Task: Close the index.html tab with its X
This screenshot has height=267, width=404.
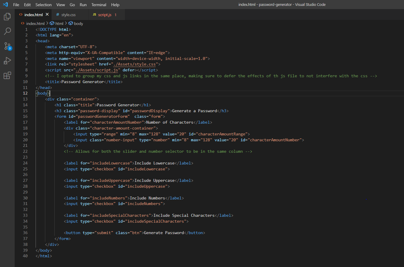Action: coord(47,14)
